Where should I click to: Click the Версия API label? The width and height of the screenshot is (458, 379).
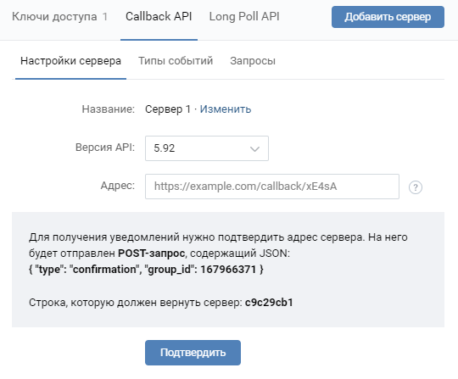pos(105,148)
